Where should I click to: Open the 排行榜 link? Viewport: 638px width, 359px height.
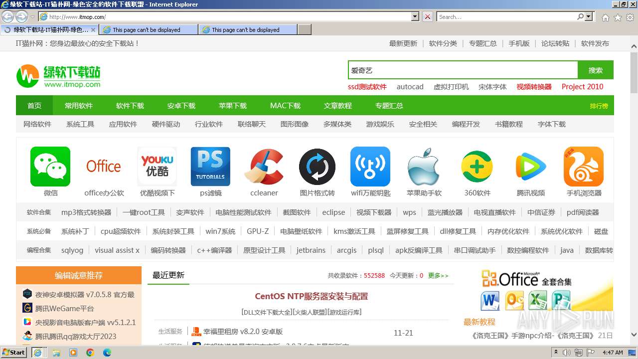tap(599, 106)
